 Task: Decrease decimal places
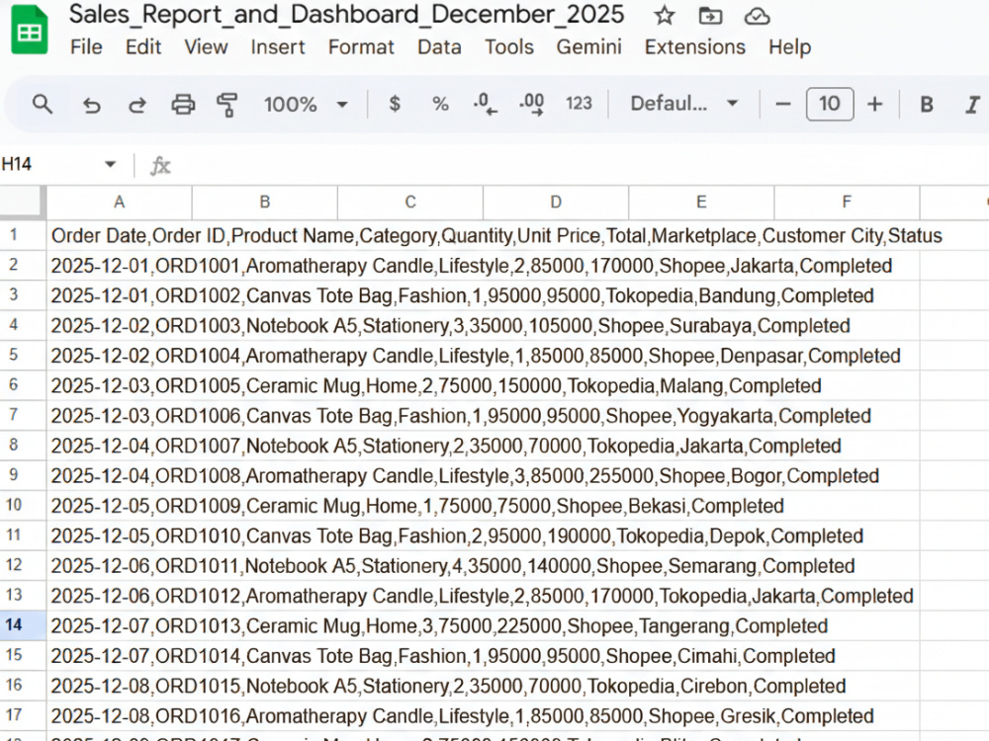click(x=485, y=104)
